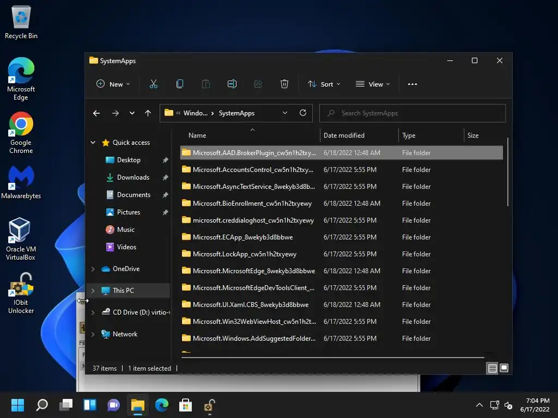Select Microsoft.LockApp folder row

click(x=341, y=254)
